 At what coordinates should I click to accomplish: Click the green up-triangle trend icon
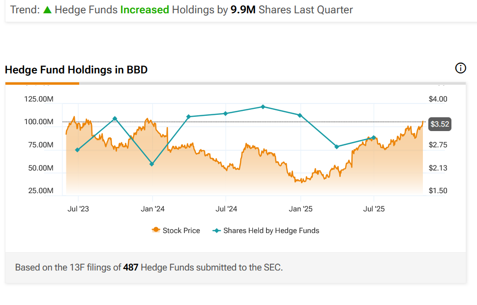pos(47,10)
